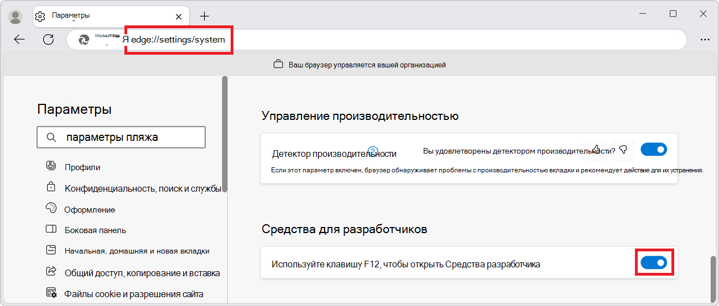This screenshot has width=719, height=306.
Task: Toggle the F12 Средства разработчика switch
Action: (654, 263)
